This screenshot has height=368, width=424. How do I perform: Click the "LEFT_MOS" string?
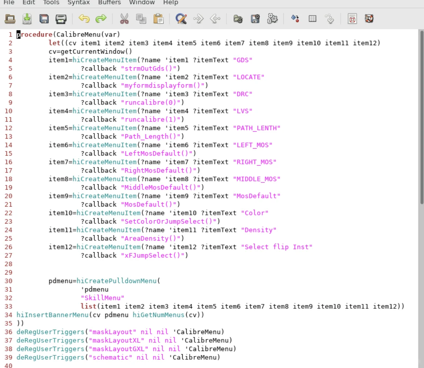click(x=253, y=145)
